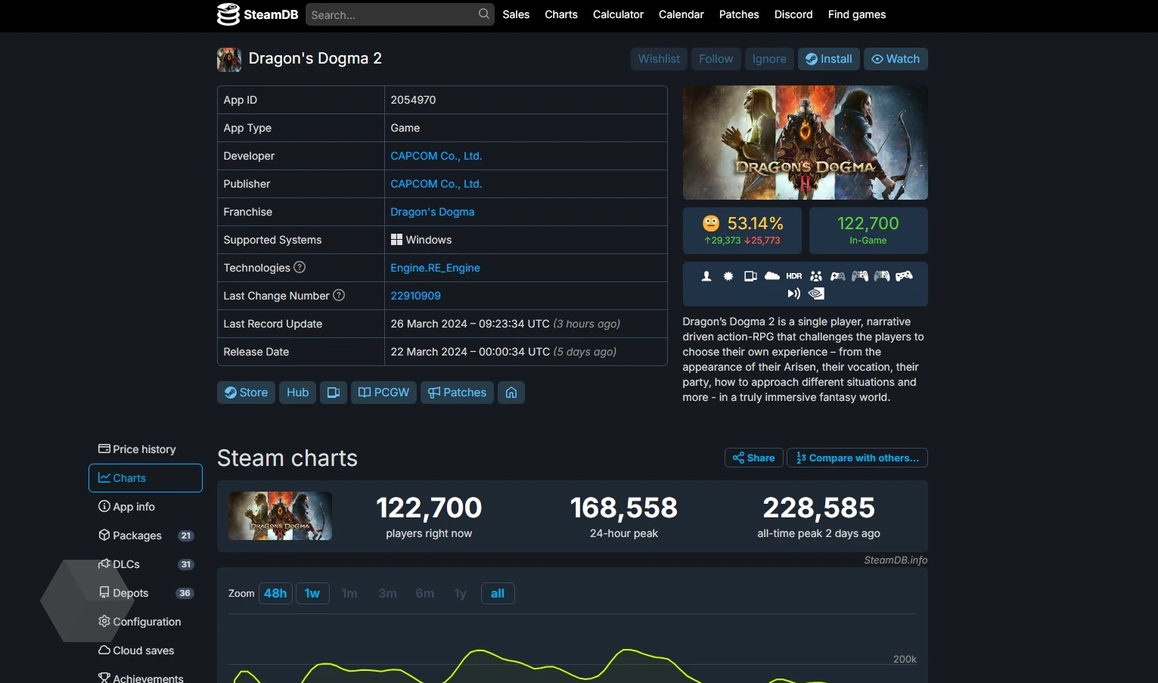Open the CAPCOM Co., Ltd. publisher link
1158x683 pixels.
tap(436, 184)
